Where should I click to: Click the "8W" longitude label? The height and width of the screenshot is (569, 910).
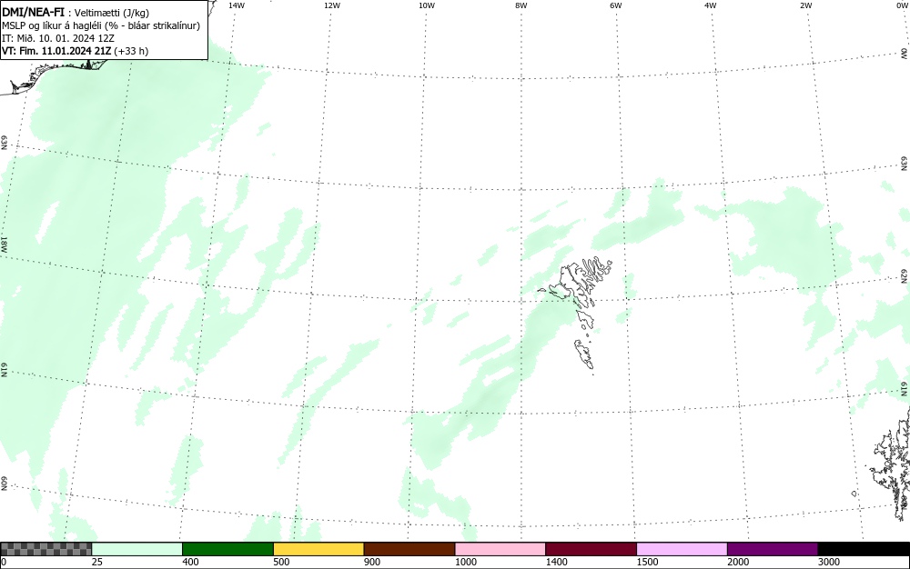pos(521,5)
